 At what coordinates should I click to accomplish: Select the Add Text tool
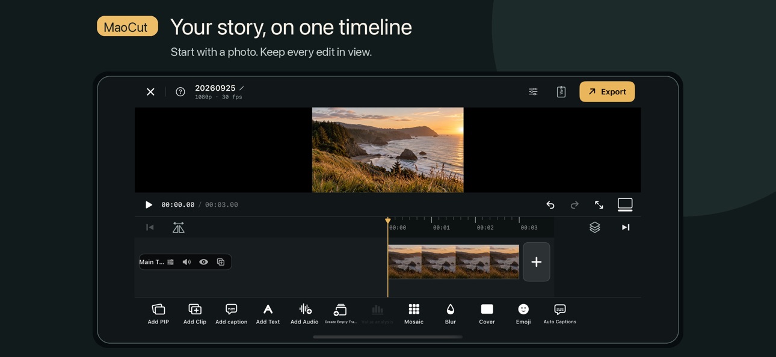[x=268, y=314]
